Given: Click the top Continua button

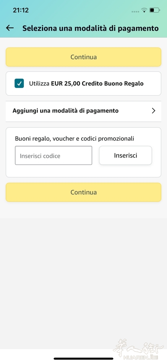Looking at the screenshot, I should (x=83, y=57).
